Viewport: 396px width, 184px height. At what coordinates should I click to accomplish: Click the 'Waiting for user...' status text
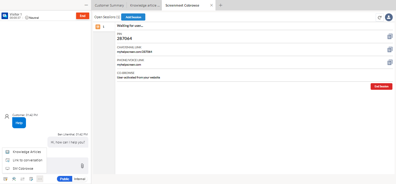click(130, 26)
